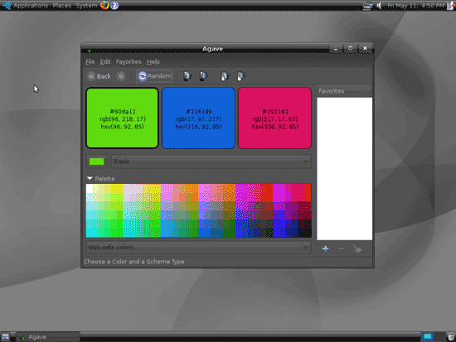Open the Edit menu
The width and height of the screenshot is (456, 342).
(105, 62)
